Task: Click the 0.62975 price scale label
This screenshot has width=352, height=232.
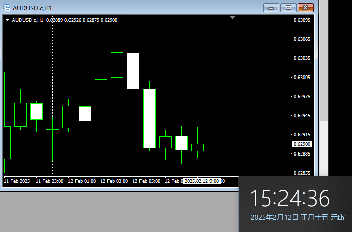Action: 302,96
